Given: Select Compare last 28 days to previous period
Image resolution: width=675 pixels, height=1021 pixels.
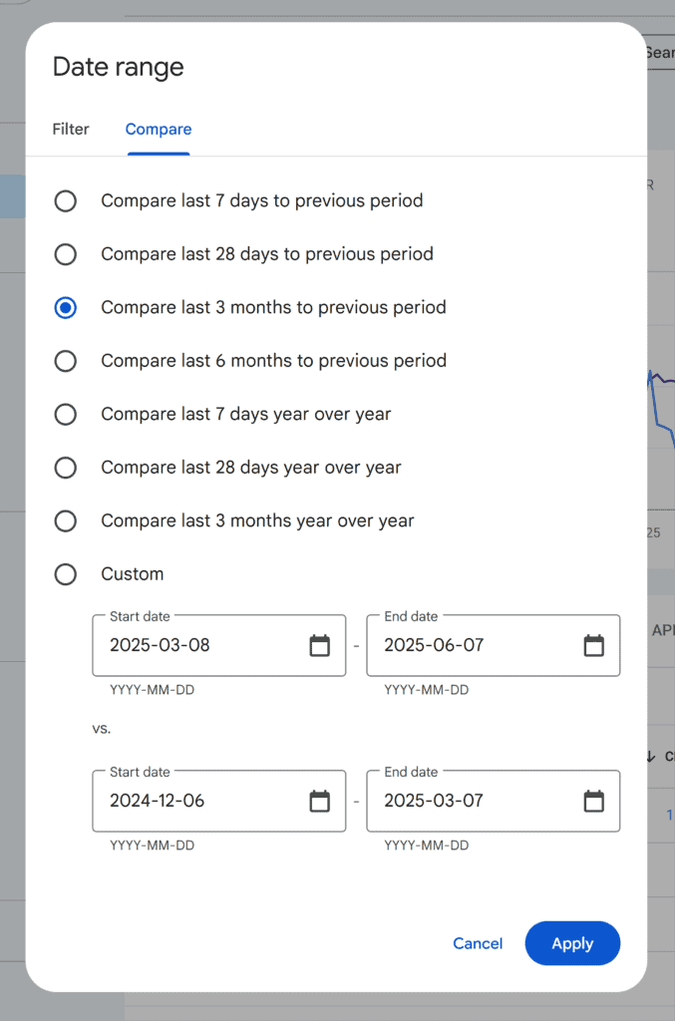Looking at the screenshot, I should pyautogui.click(x=65, y=254).
